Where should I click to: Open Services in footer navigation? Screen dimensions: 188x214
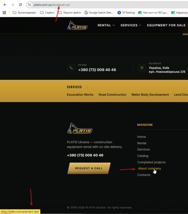click(144, 149)
